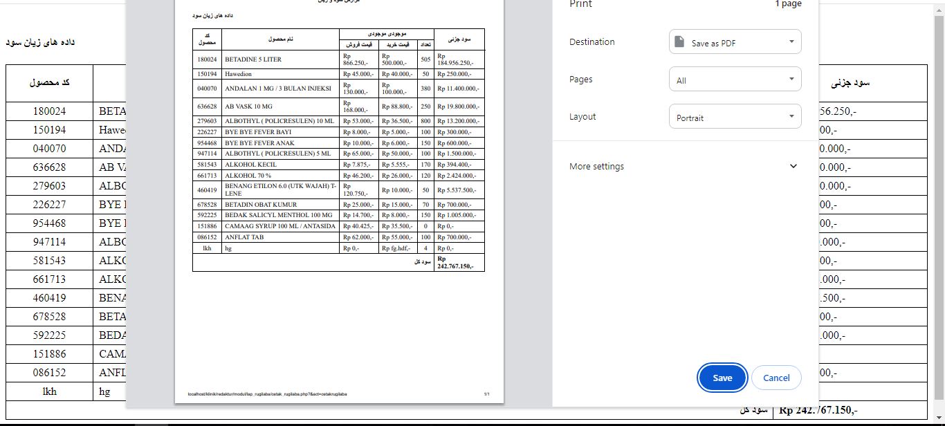The width and height of the screenshot is (945, 426).
Task: Click code 151886 in the background page table
Action: 49,354
